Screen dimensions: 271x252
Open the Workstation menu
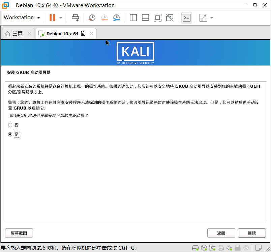22,17
